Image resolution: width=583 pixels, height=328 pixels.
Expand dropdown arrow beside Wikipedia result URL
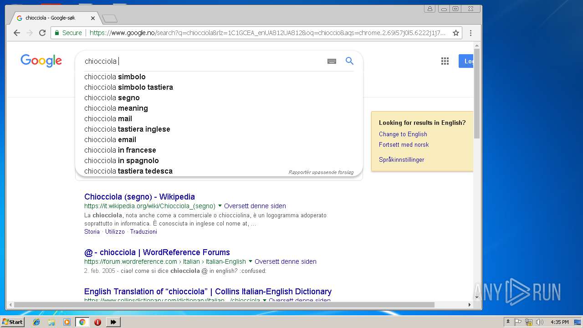pyautogui.click(x=220, y=206)
